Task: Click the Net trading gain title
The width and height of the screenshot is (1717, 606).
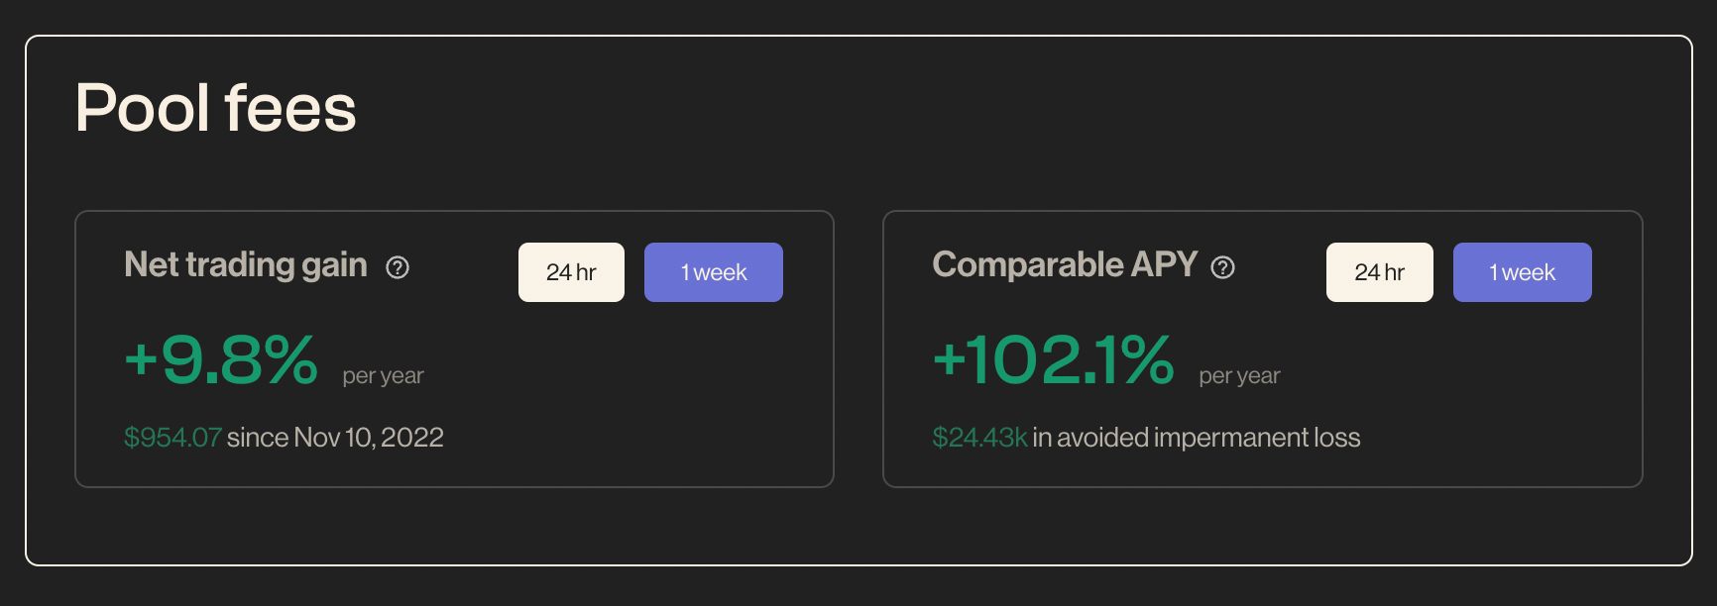Action: tap(246, 265)
